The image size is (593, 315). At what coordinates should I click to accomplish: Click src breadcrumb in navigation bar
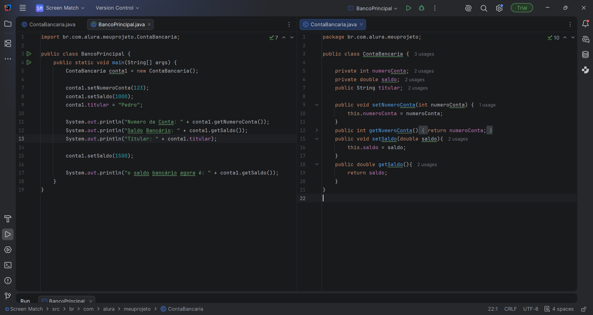pos(56,309)
